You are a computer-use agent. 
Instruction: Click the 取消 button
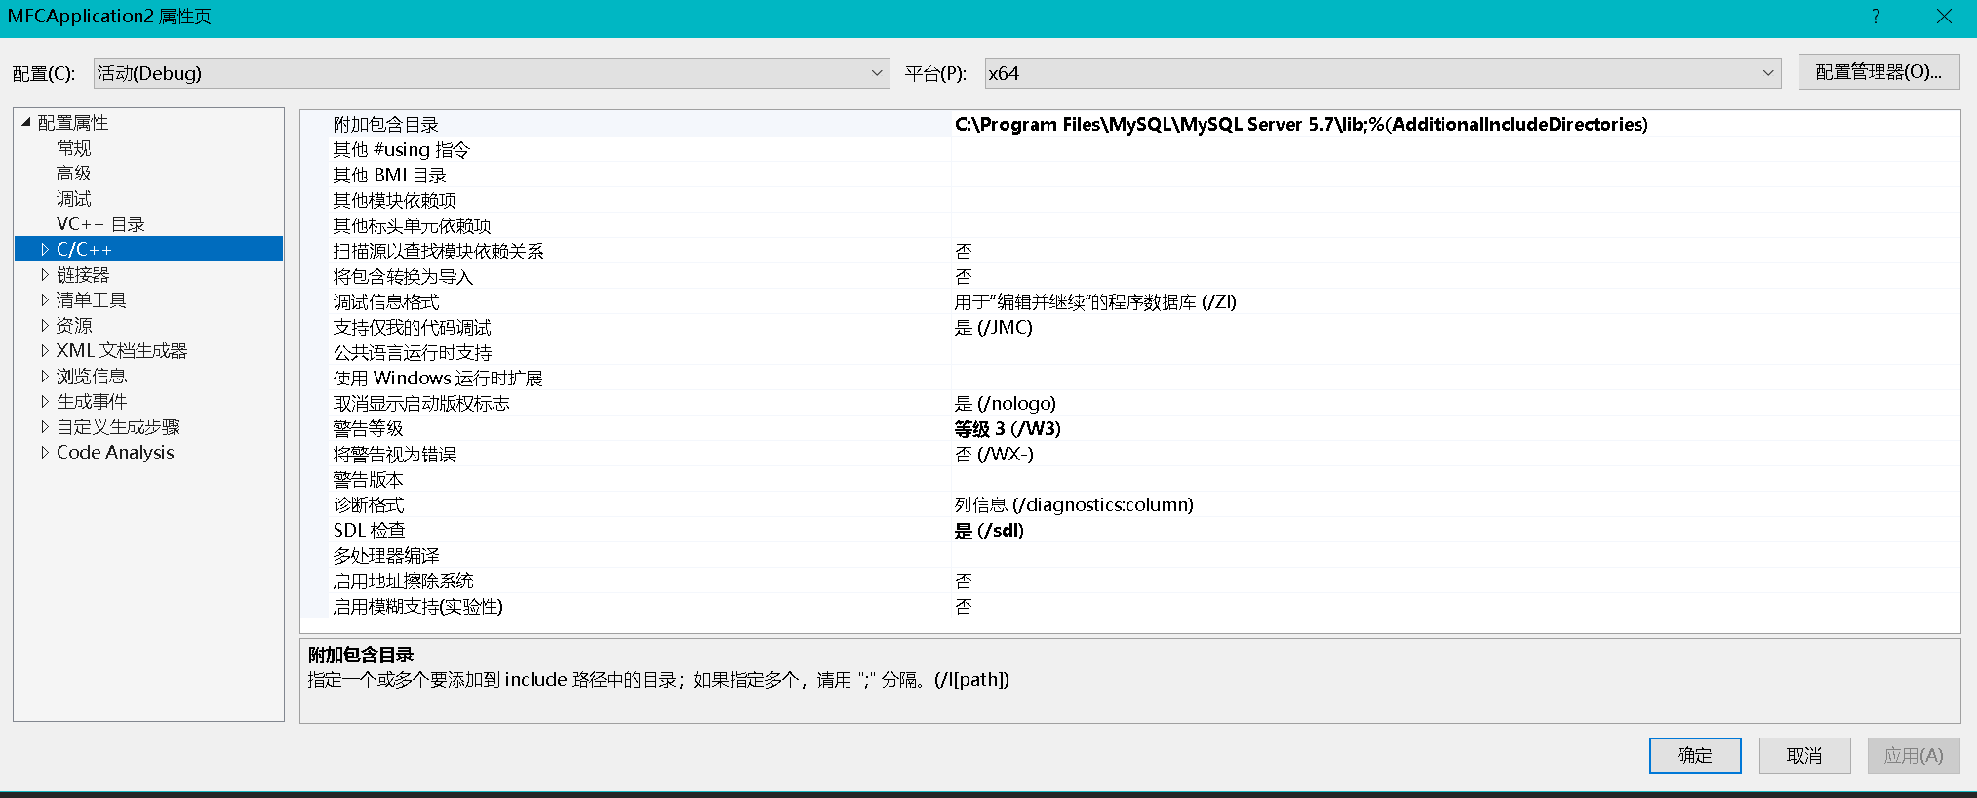click(1804, 755)
